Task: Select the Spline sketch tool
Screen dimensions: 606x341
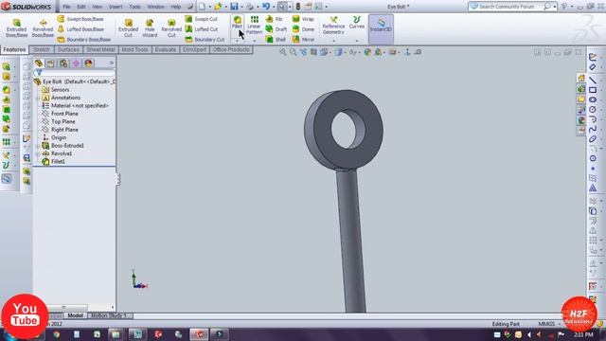Action: pos(593,129)
